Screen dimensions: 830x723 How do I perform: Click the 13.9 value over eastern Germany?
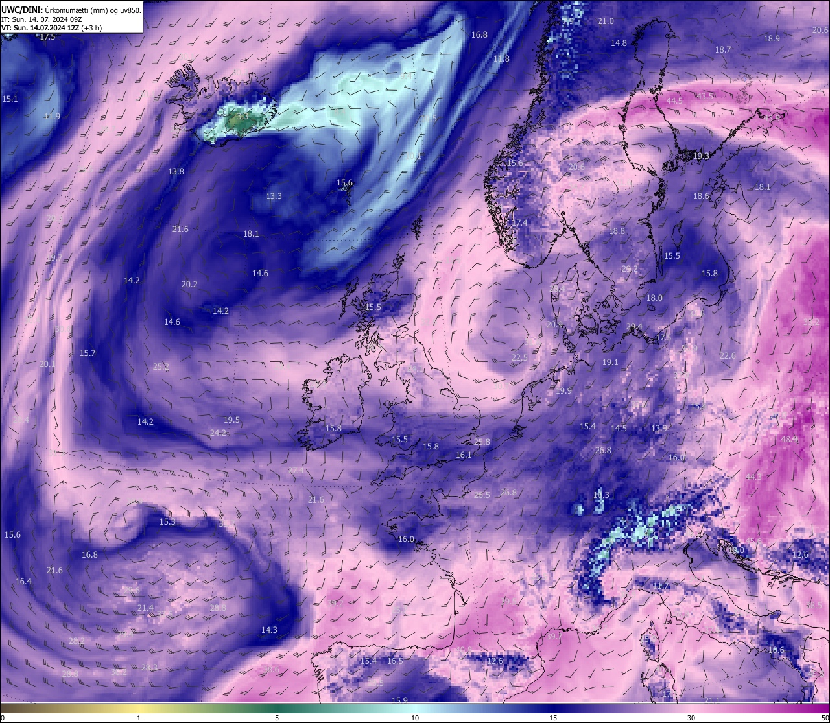click(x=659, y=429)
